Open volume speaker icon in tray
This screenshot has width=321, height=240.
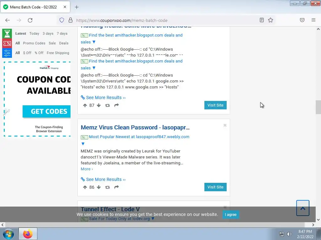coord(289,234)
